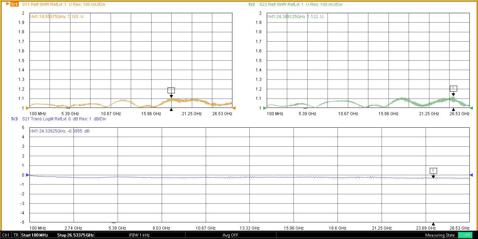478x239 pixels.
Task: Click green reference level arrow left of Tr2 plot
Action: (265, 108)
